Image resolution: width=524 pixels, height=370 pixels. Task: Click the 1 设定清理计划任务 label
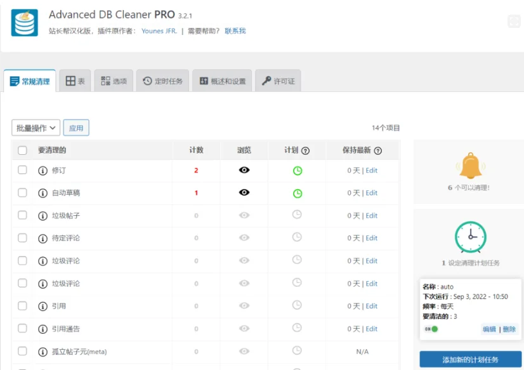(471, 263)
